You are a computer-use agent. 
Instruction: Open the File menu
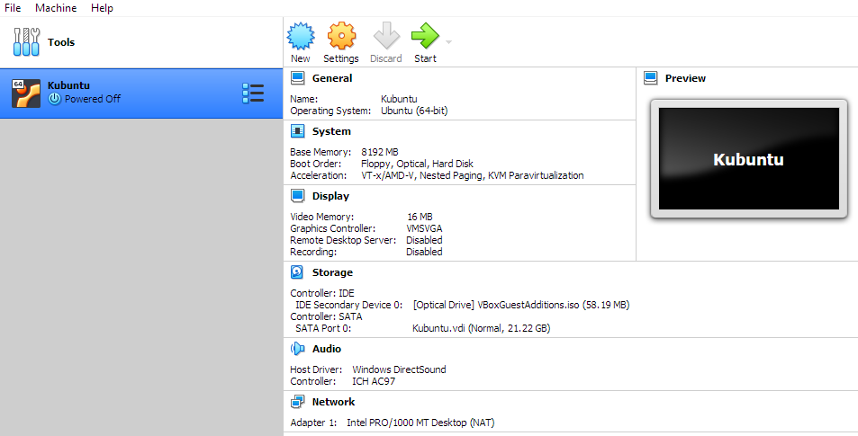[x=13, y=8]
